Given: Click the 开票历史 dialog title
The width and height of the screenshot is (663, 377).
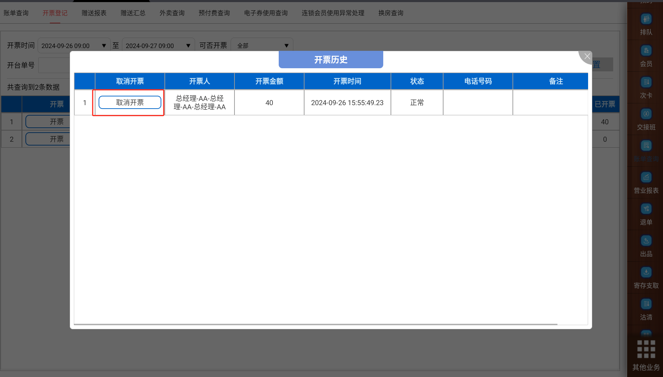Looking at the screenshot, I should [331, 60].
